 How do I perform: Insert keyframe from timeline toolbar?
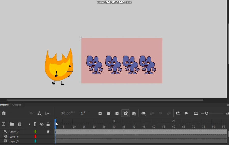tap(100, 113)
